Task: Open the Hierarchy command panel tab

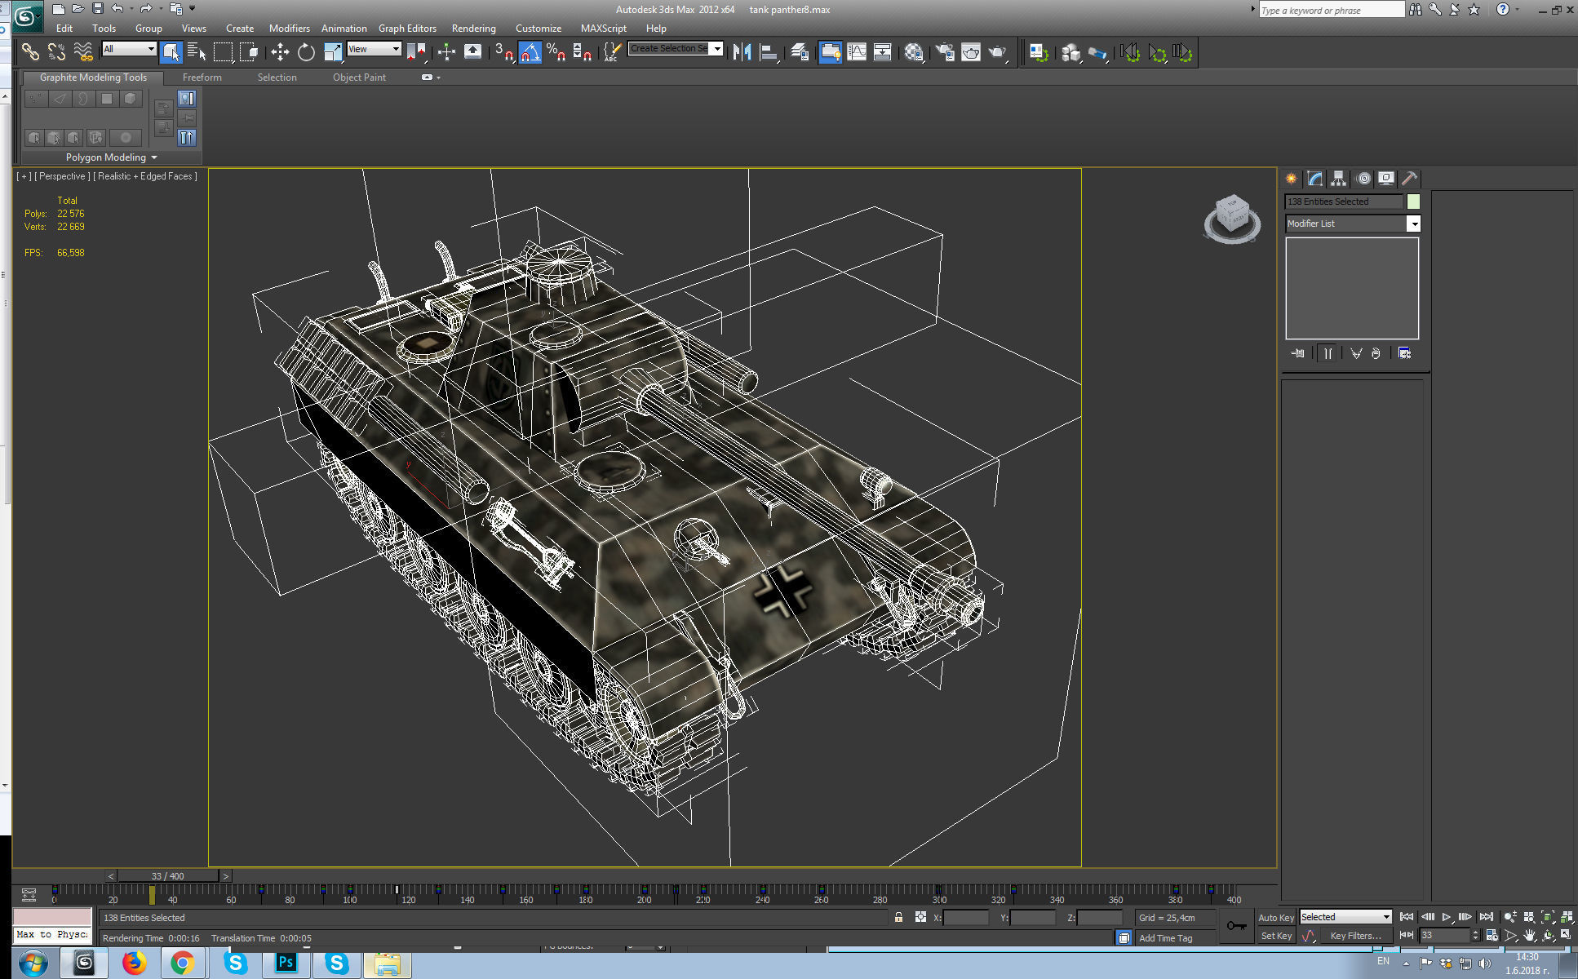Action: tap(1338, 179)
